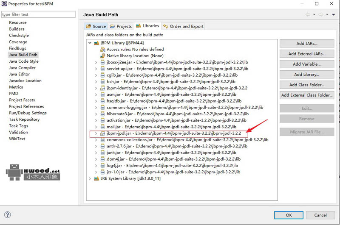The image size is (340, 225).
Task: Click the jbpm-identity.jar file icon
Action: coord(103,88)
